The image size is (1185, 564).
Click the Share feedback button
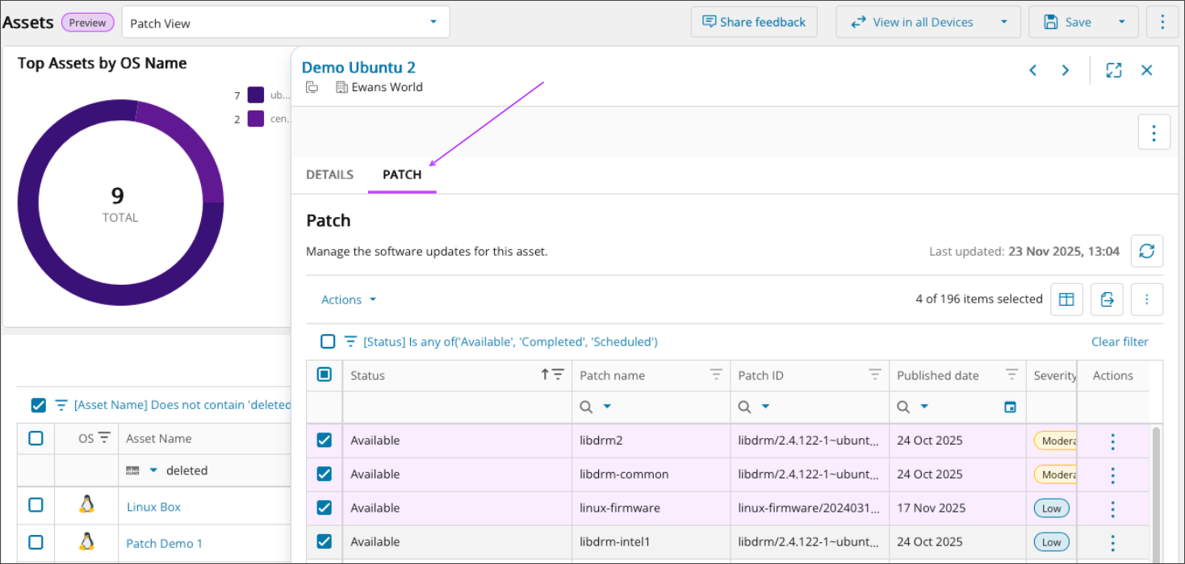[753, 23]
